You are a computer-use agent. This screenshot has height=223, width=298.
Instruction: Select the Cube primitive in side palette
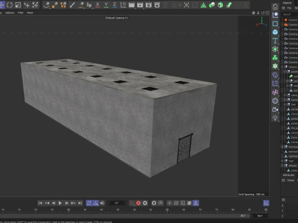pos(275,32)
